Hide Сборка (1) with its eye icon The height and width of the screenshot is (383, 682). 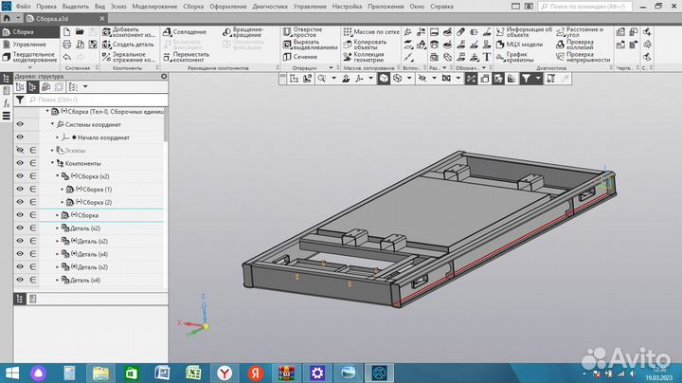(x=20, y=189)
